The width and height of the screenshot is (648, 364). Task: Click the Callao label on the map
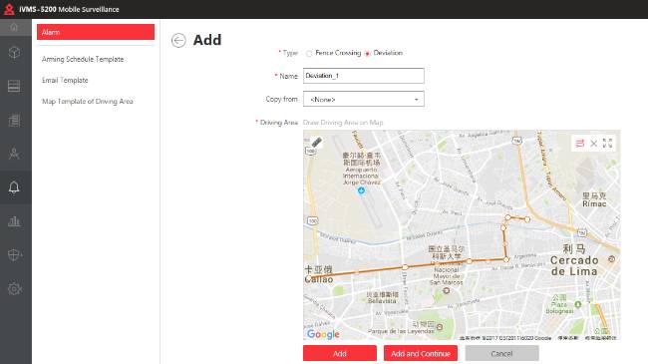319,279
